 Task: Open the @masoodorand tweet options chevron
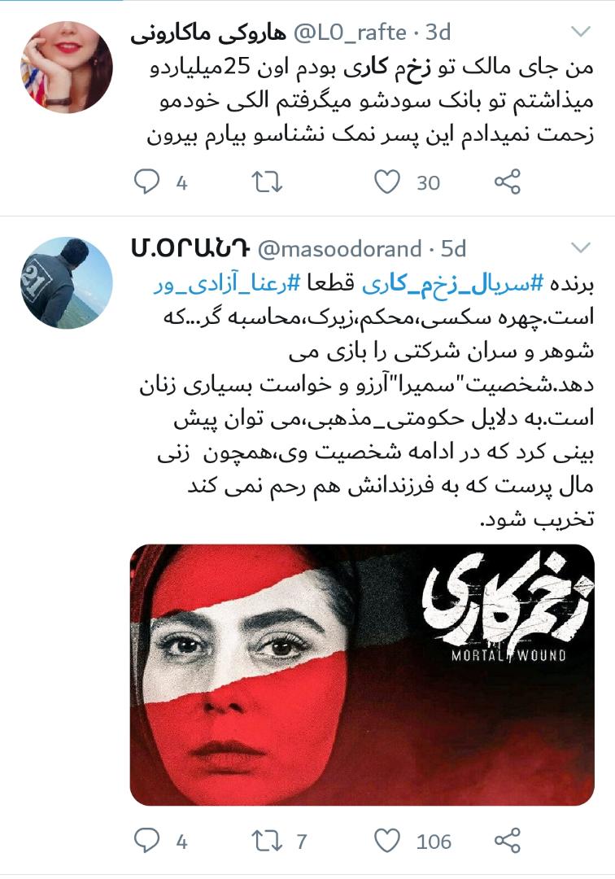click(580, 247)
